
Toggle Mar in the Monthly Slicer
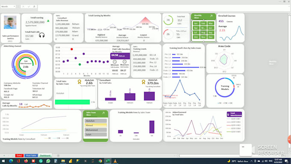coord(211,24)
